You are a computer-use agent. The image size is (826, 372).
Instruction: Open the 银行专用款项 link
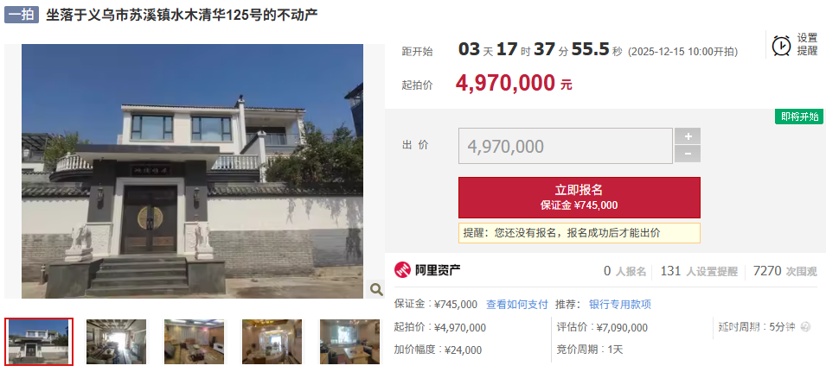click(x=620, y=304)
